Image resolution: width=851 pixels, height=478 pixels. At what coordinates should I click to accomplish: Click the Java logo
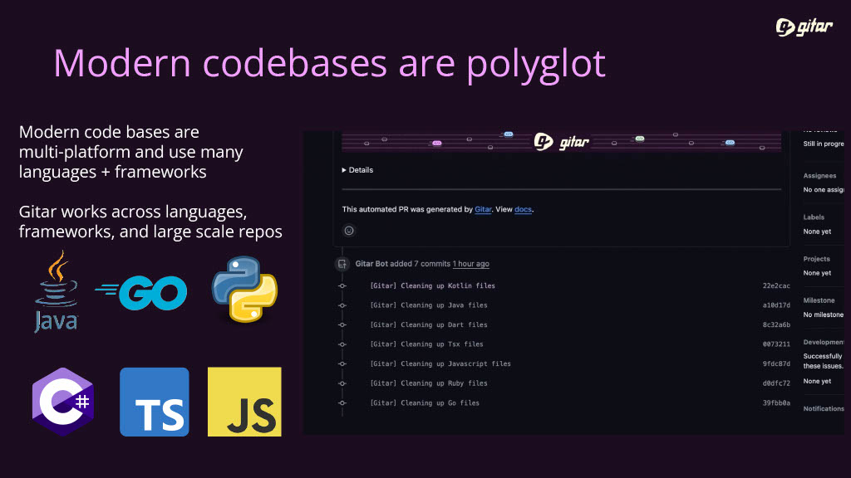pyautogui.click(x=57, y=291)
